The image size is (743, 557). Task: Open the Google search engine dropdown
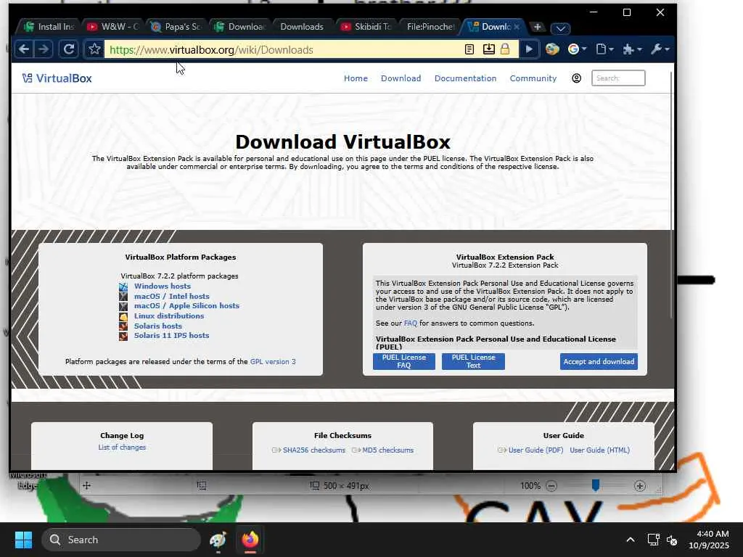point(577,49)
